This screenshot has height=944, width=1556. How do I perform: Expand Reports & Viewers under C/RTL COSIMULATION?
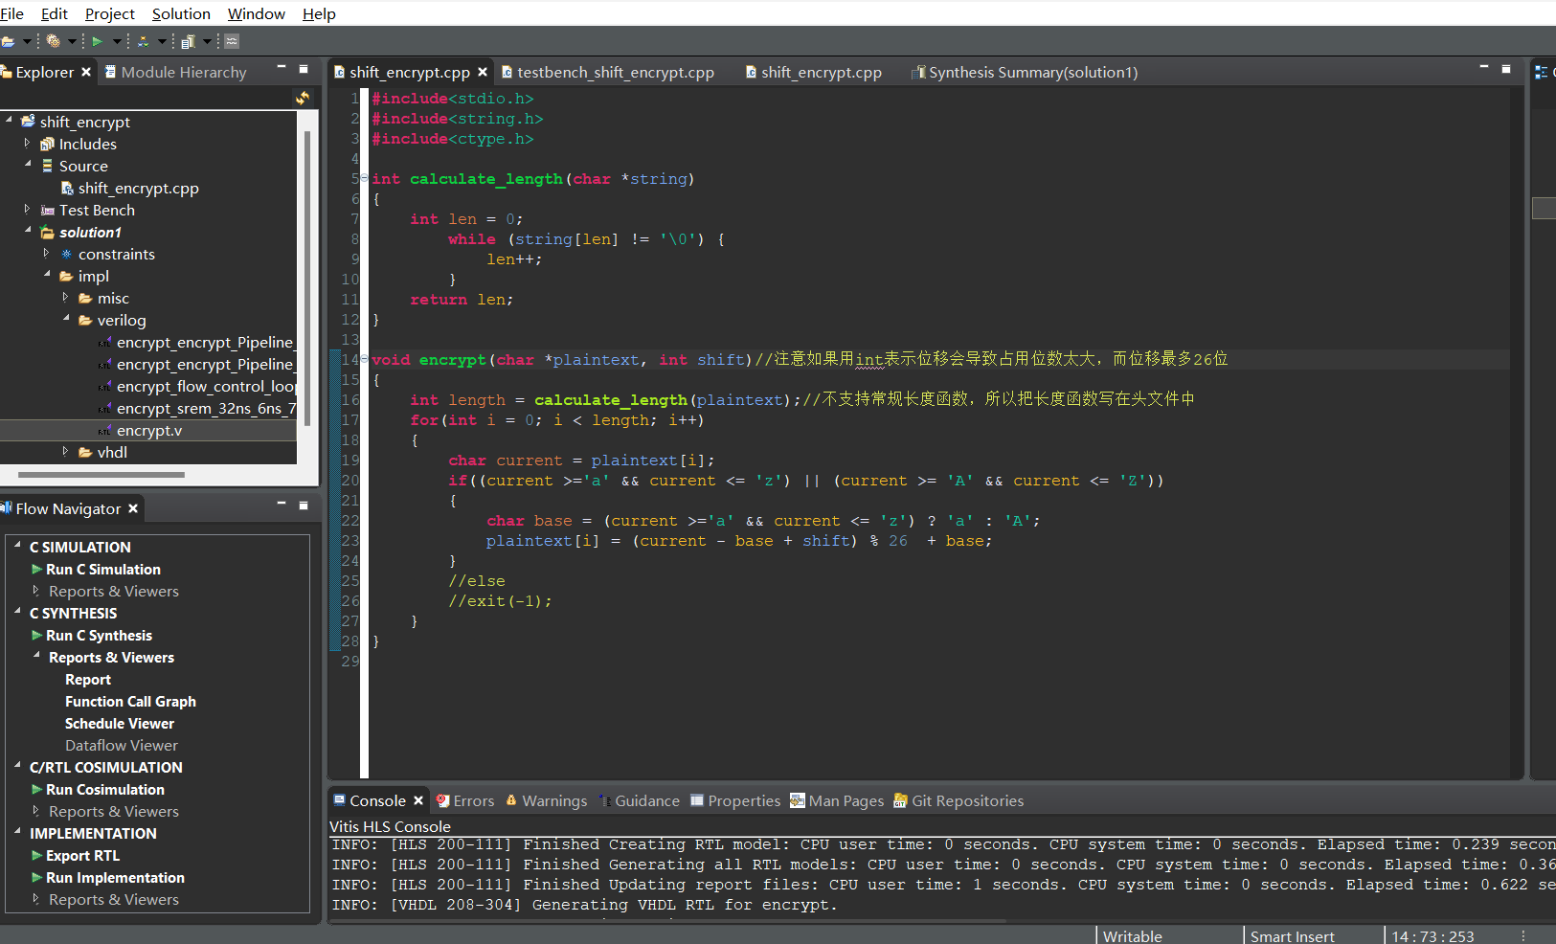[x=36, y=810]
